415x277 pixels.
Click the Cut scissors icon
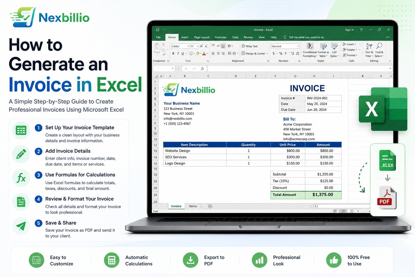[163, 44]
